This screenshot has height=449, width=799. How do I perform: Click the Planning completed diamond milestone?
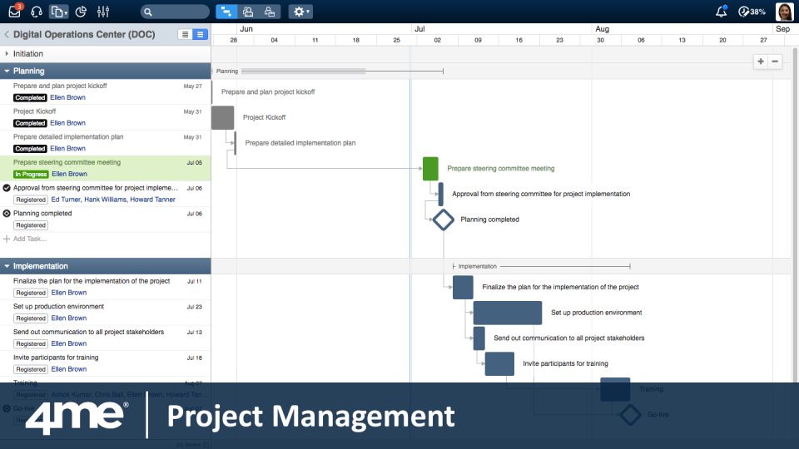tap(444, 220)
